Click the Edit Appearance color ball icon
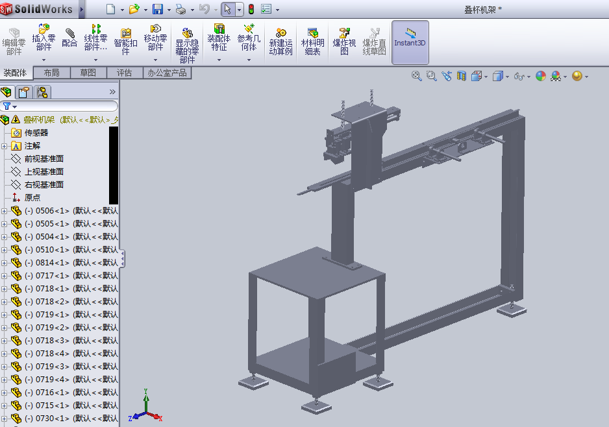Screen dimensions: 609x427 [x=541, y=76]
